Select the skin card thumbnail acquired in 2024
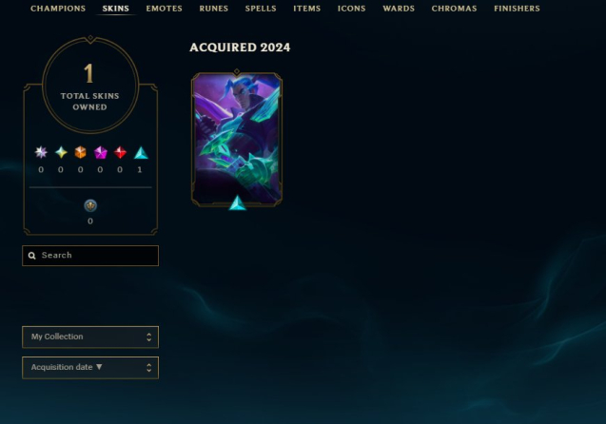 click(x=237, y=139)
